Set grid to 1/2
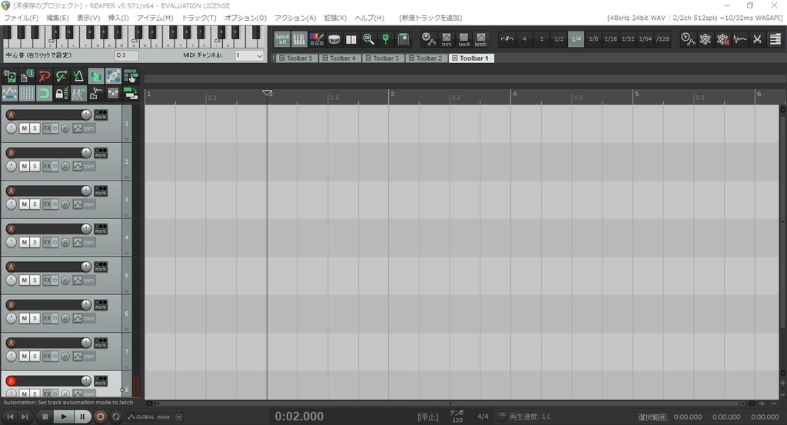787x425 pixels. tap(559, 38)
